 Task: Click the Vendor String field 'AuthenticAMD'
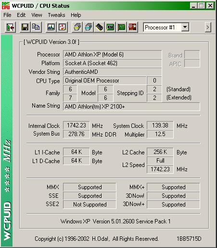tap(112, 72)
